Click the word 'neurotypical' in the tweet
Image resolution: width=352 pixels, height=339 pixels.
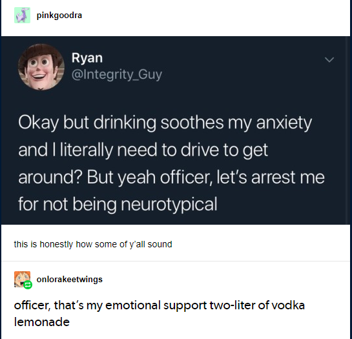coord(169,205)
